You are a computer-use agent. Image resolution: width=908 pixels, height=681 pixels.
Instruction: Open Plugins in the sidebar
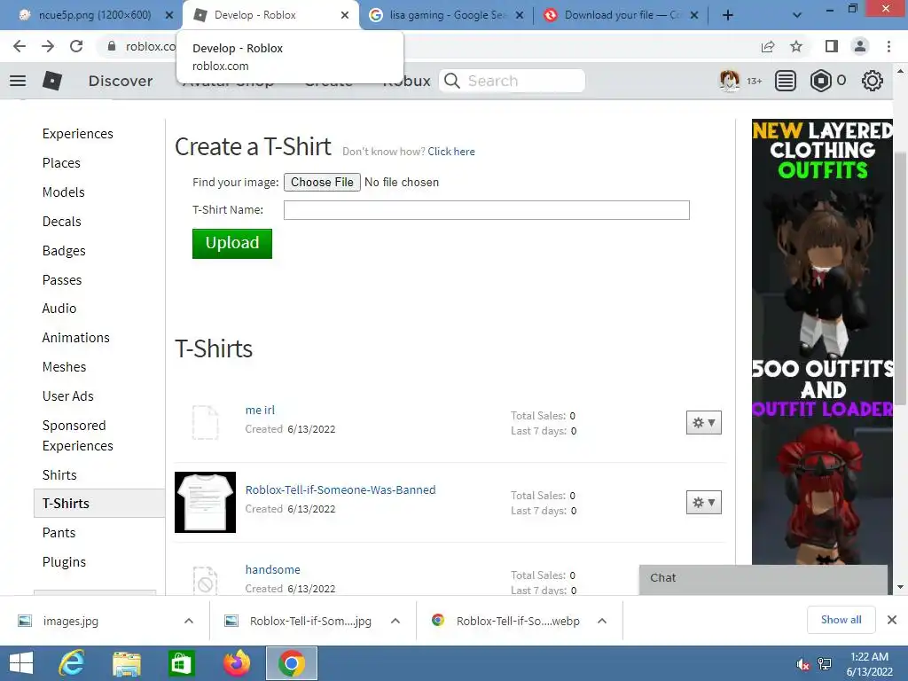coord(64,562)
